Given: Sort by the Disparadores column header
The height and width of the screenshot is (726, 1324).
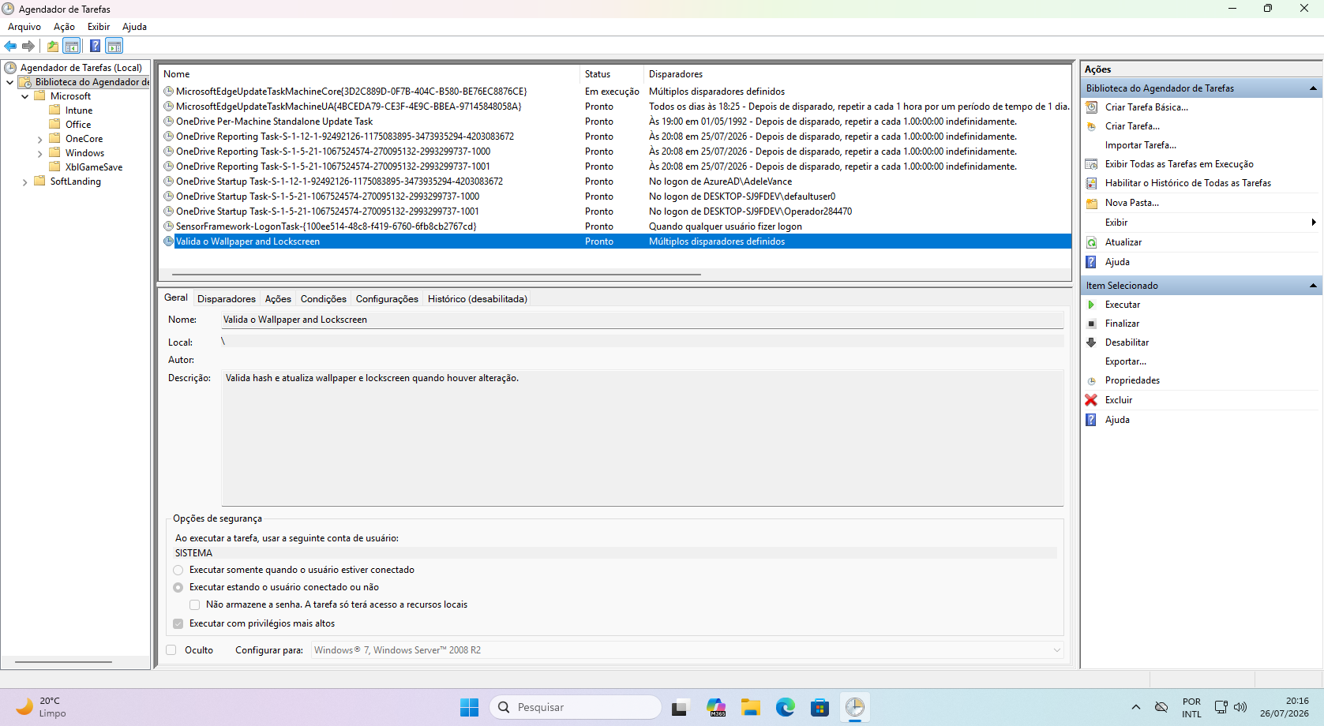Looking at the screenshot, I should pyautogui.click(x=857, y=74).
